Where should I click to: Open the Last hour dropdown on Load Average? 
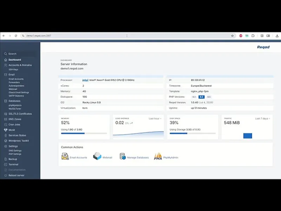155,119
